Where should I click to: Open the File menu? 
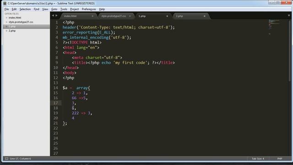pyautogui.click(x=6, y=9)
